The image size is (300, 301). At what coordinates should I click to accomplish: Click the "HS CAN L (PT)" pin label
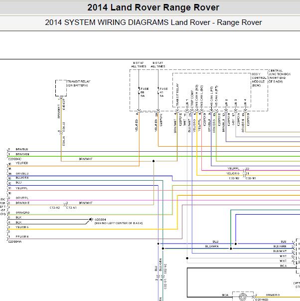click(212, 96)
